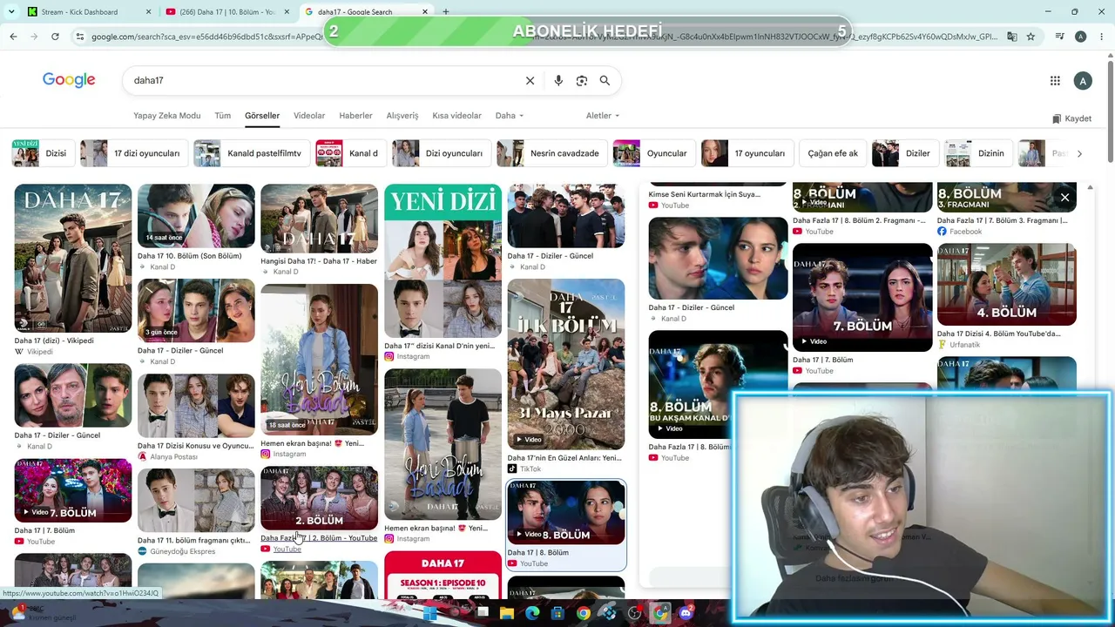Open the 2. BÖLÜM YouTube thumbnail

319,498
